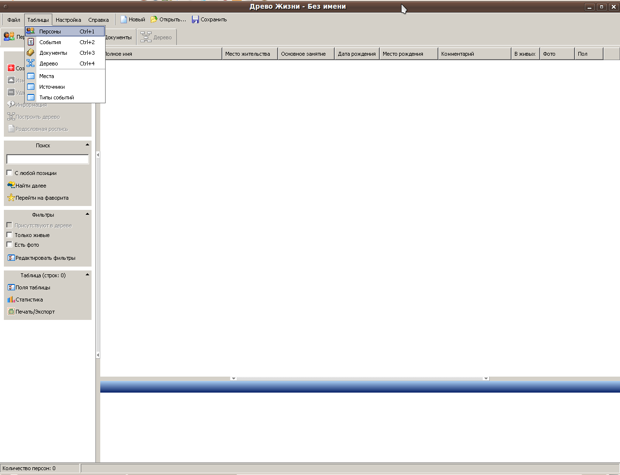620x475 pixels.
Task: Click the Новый document icon in toolbar
Action: click(x=124, y=19)
